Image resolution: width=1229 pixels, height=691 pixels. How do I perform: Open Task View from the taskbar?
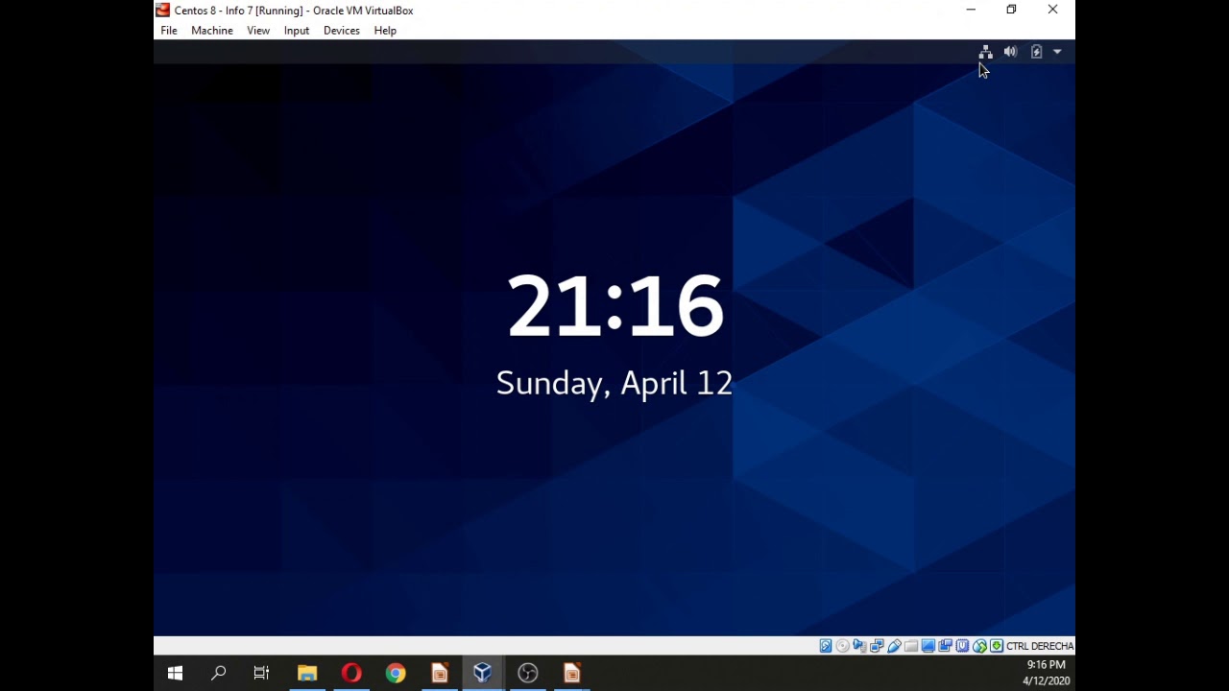pos(262,673)
